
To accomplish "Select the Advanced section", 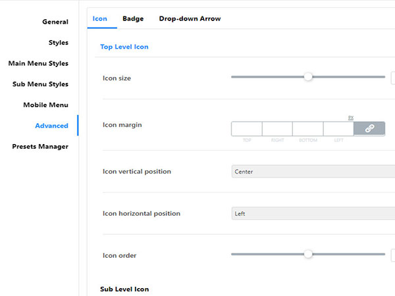I will (51, 126).
